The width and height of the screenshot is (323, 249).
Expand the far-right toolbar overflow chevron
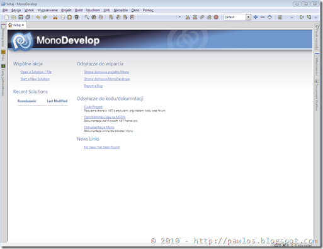pos(316,18)
